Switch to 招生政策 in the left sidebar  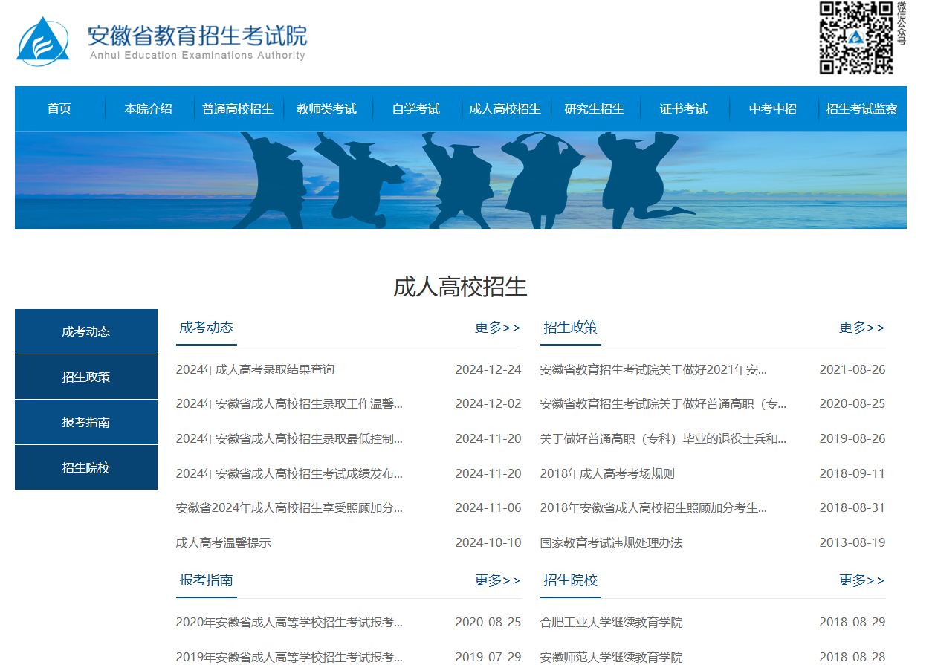86,377
